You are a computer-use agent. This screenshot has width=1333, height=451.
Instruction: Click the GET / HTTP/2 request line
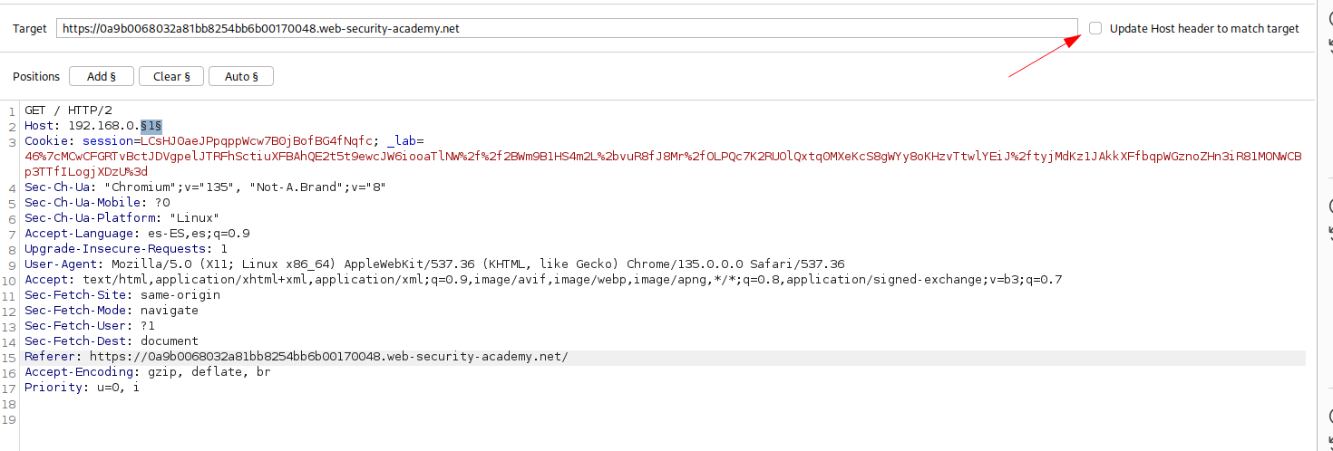point(68,110)
